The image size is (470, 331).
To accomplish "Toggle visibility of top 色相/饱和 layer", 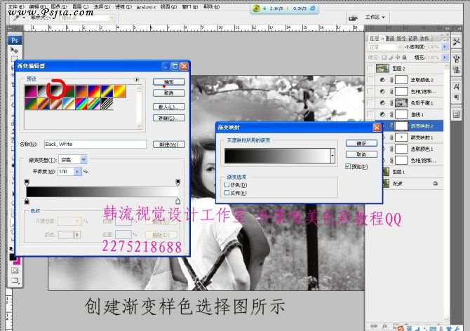I will 371,91.
